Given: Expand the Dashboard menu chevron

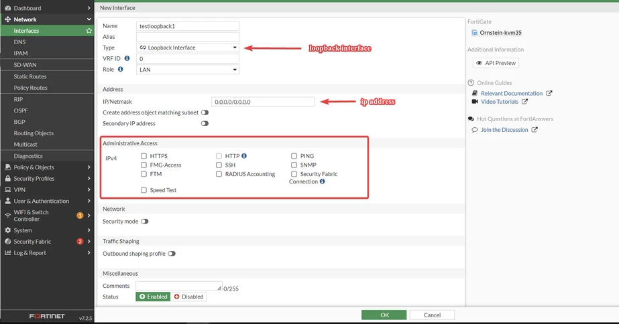Looking at the screenshot, I should coord(89,8).
